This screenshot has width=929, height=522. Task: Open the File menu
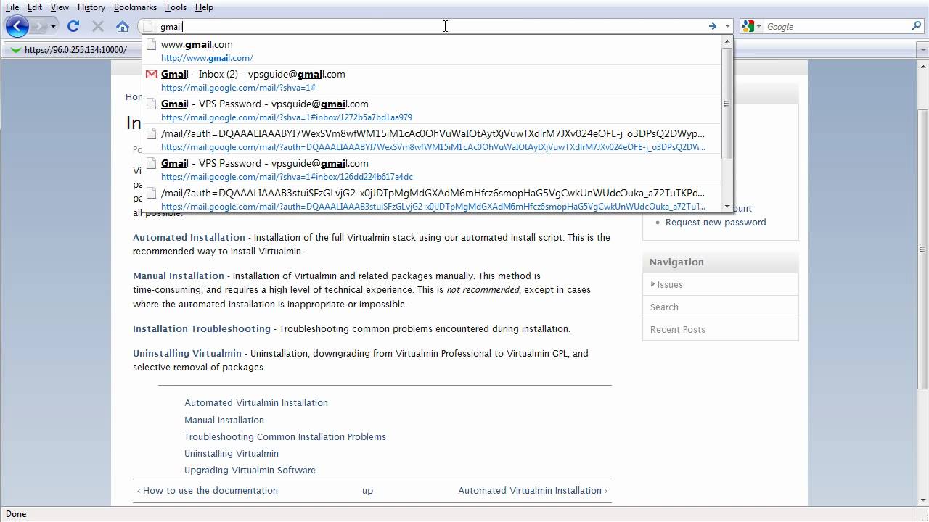[12, 7]
